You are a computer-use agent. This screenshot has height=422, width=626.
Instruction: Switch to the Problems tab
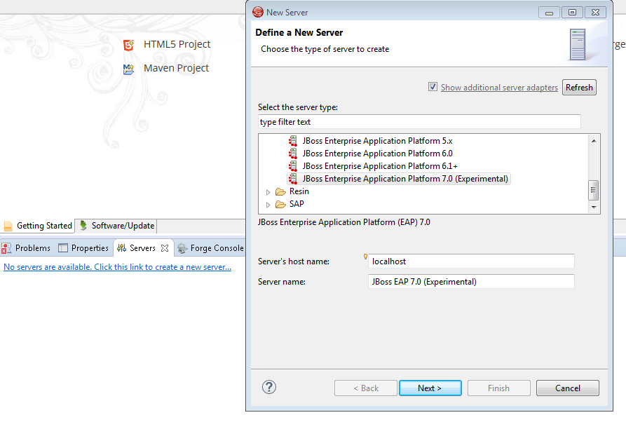(x=27, y=247)
